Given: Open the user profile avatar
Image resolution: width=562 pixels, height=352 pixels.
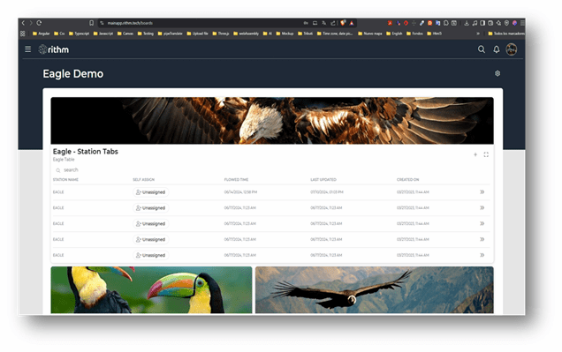Looking at the screenshot, I should pos(512,49).
